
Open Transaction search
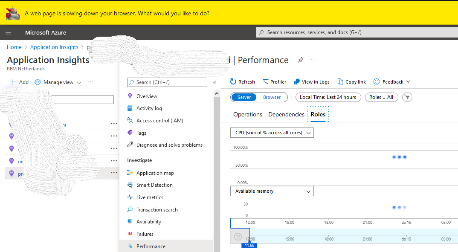[x=157, y=210]
